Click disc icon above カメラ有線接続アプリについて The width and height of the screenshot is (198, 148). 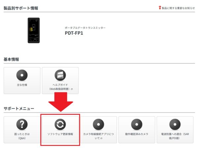coord(98,124)
